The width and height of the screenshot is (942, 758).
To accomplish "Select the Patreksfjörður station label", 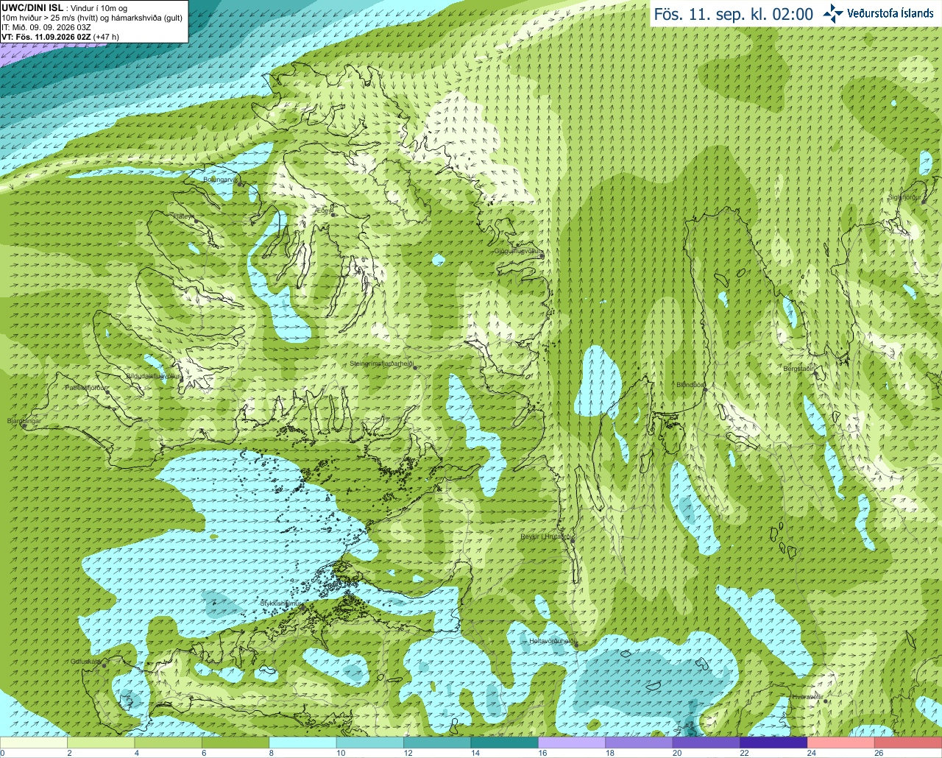I will pyautogui.click(x=86, y=387).
